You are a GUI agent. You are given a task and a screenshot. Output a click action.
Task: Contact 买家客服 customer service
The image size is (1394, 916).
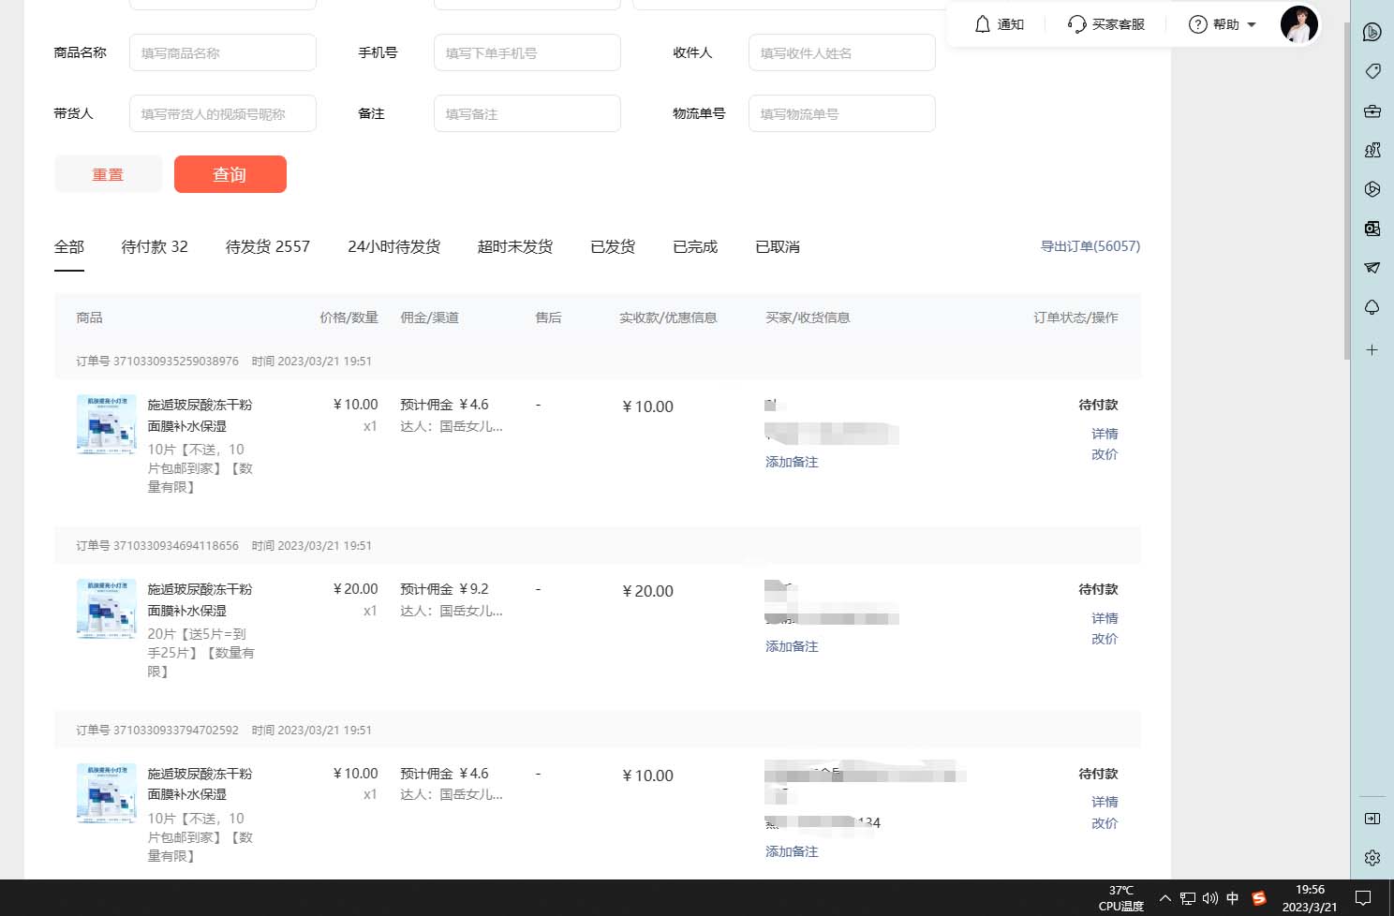coord(1106,24)
